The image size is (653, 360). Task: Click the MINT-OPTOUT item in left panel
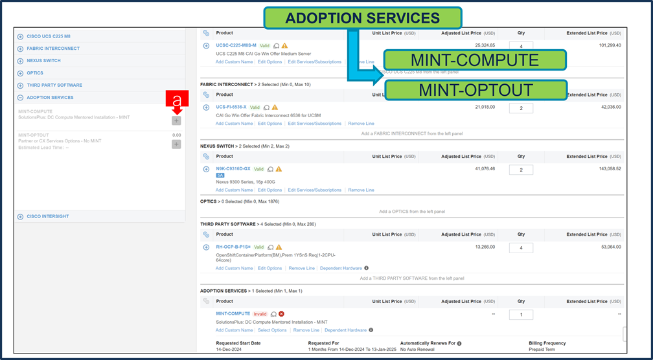[34, 135]
